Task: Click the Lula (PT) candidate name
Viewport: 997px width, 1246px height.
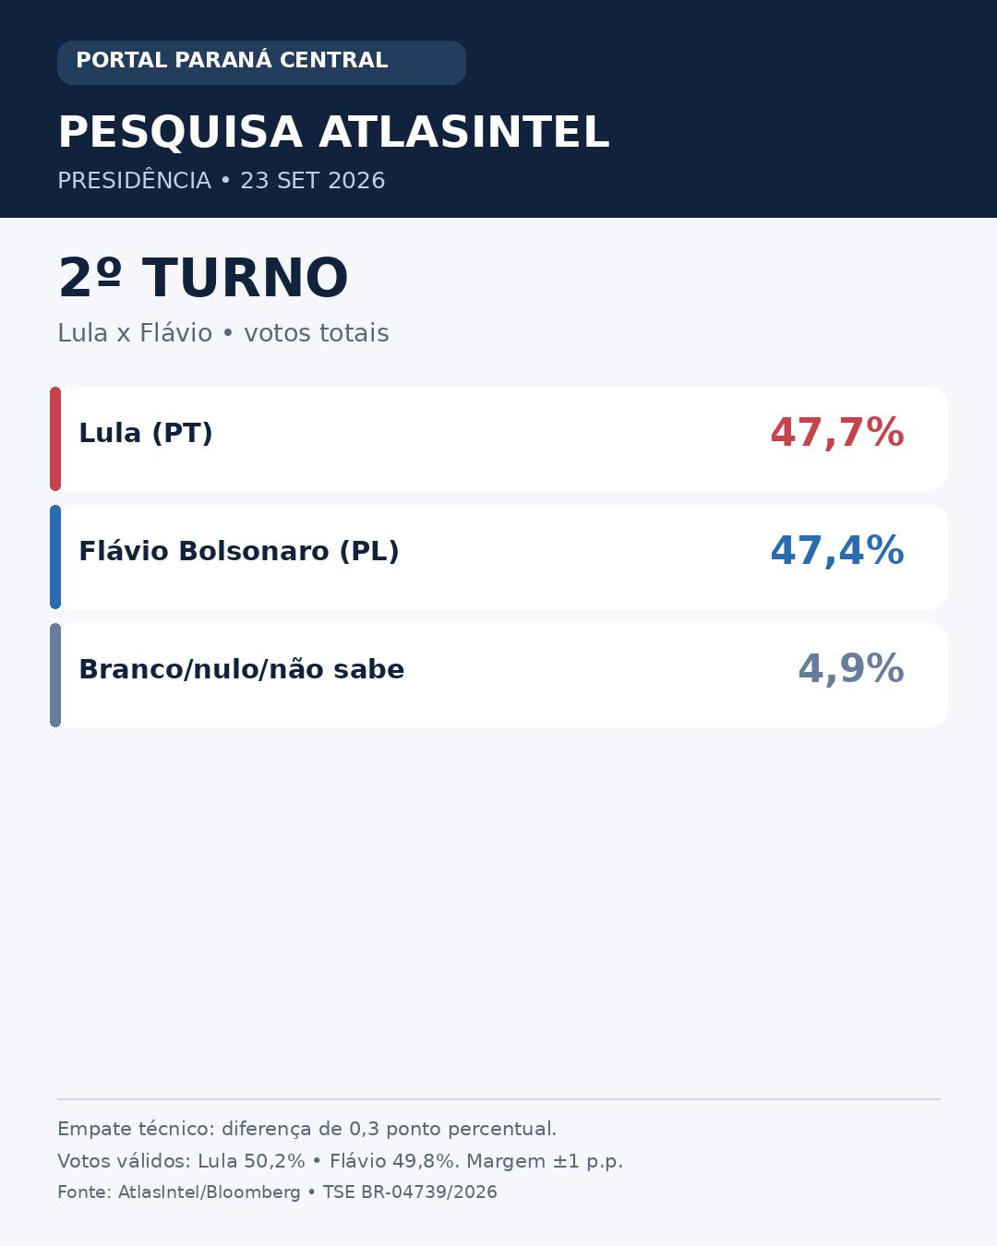Action: (146, 433)
